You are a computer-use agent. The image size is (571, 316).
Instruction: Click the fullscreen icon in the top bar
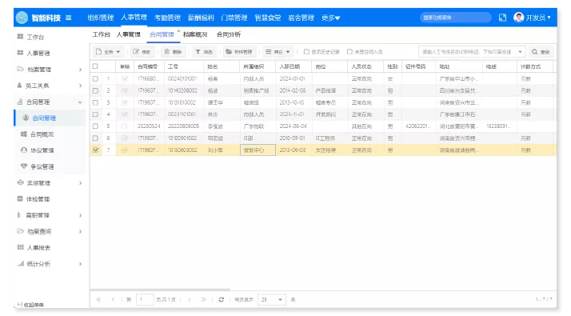502,18
